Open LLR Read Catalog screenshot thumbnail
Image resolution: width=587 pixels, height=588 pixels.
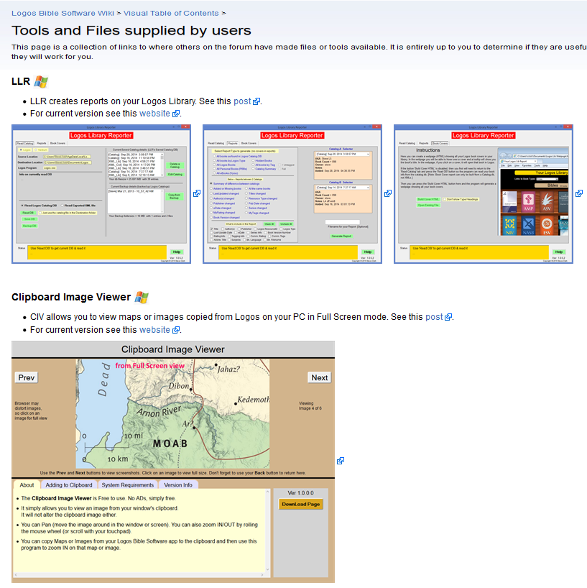pos(101,194)
